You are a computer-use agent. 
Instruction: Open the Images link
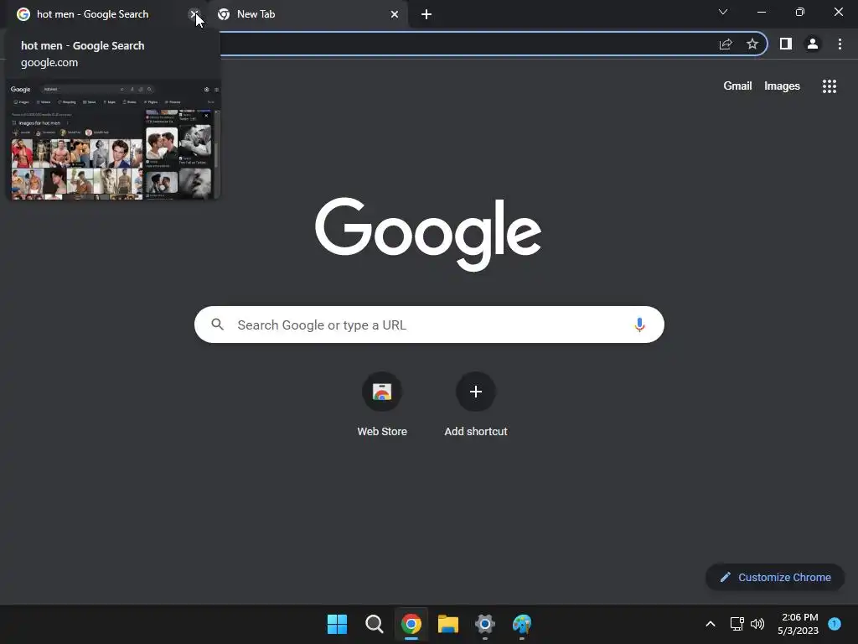[x=782, y=86]
